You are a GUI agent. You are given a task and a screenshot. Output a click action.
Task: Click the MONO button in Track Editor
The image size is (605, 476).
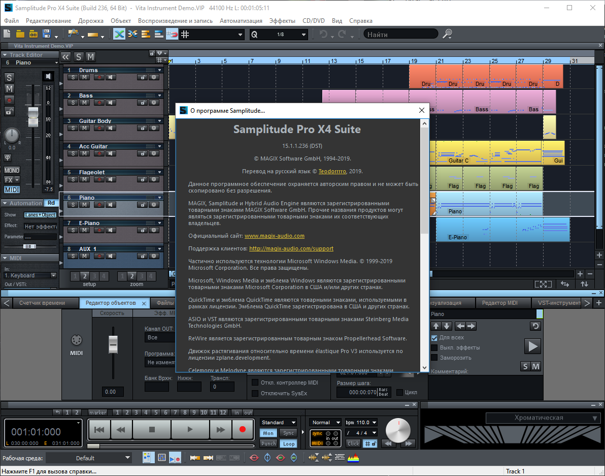click(x=12, y=171)
